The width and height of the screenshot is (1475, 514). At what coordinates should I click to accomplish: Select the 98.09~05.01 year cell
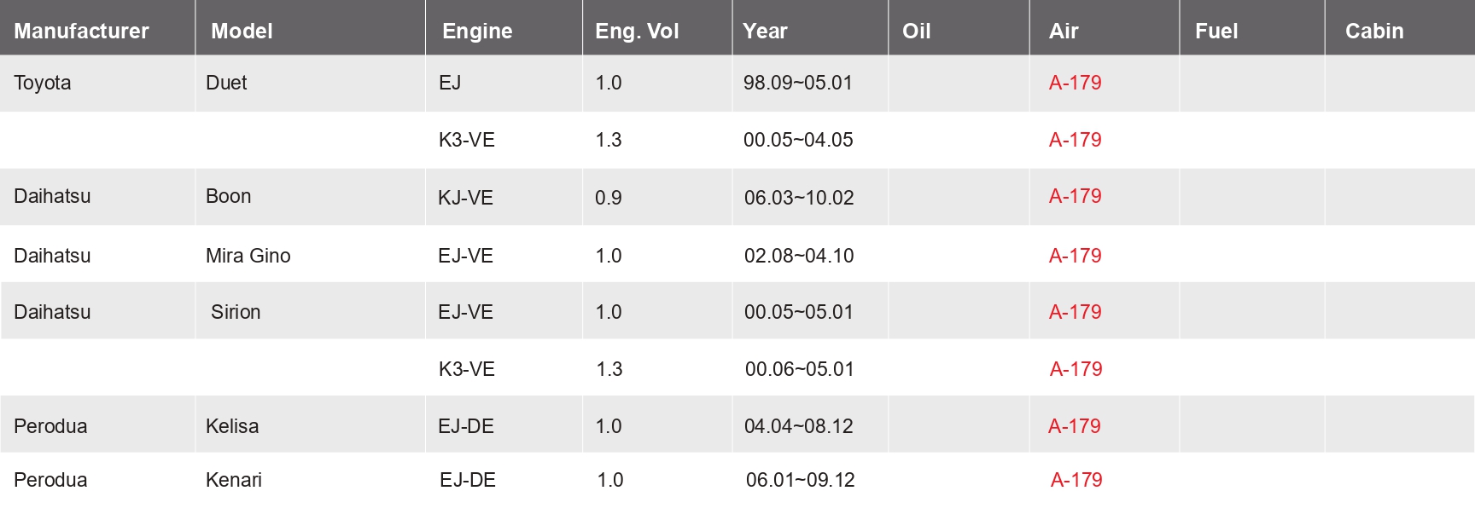pyautogui.click(x=798, y=83)
